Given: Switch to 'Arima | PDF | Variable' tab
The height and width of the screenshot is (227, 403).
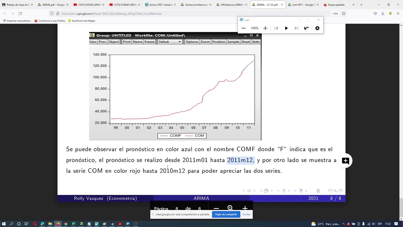Looking at the screenshot, I should 160,5.
